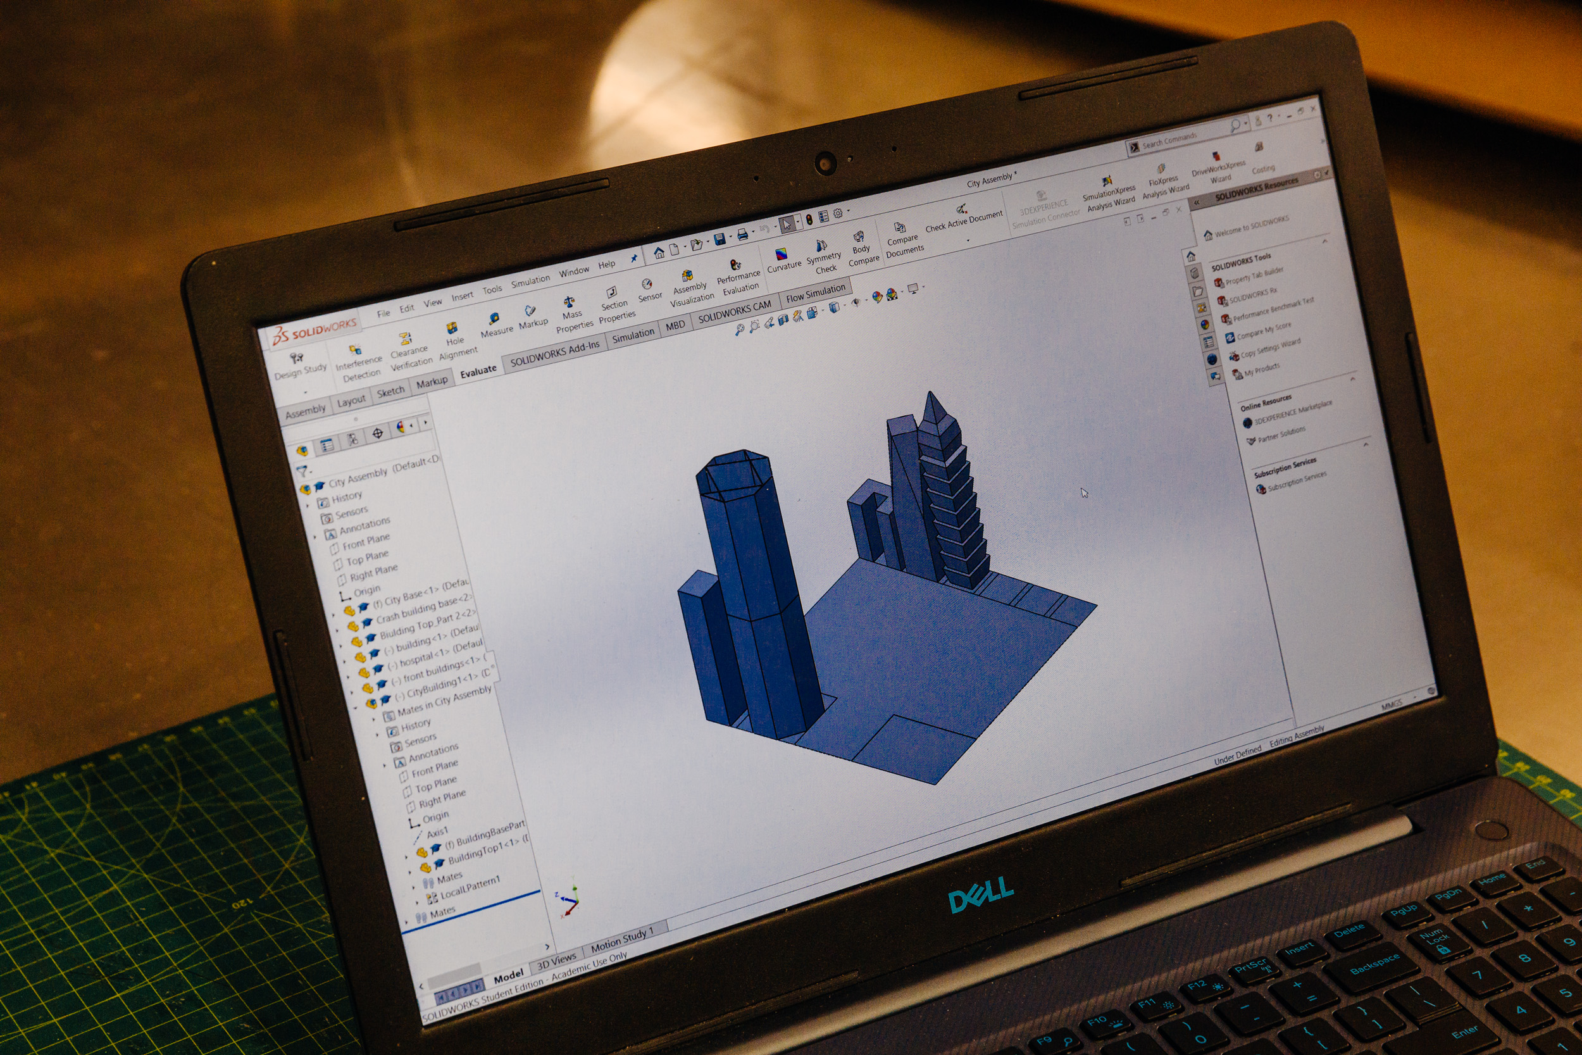Launch Performance Evaluation

point(735,265)
